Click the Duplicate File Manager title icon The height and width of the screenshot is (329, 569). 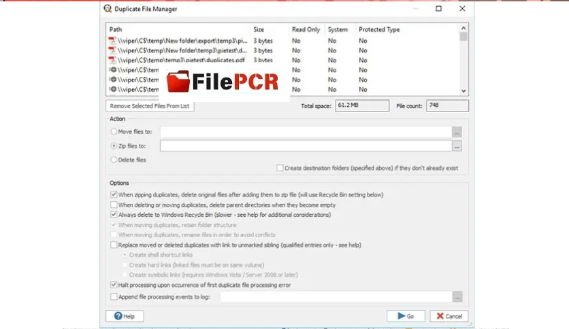pyautogui.click(x=108, y=9)
